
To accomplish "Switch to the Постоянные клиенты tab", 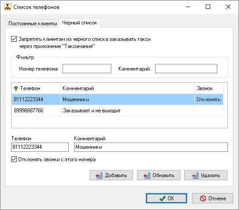I will coord(32,24).
